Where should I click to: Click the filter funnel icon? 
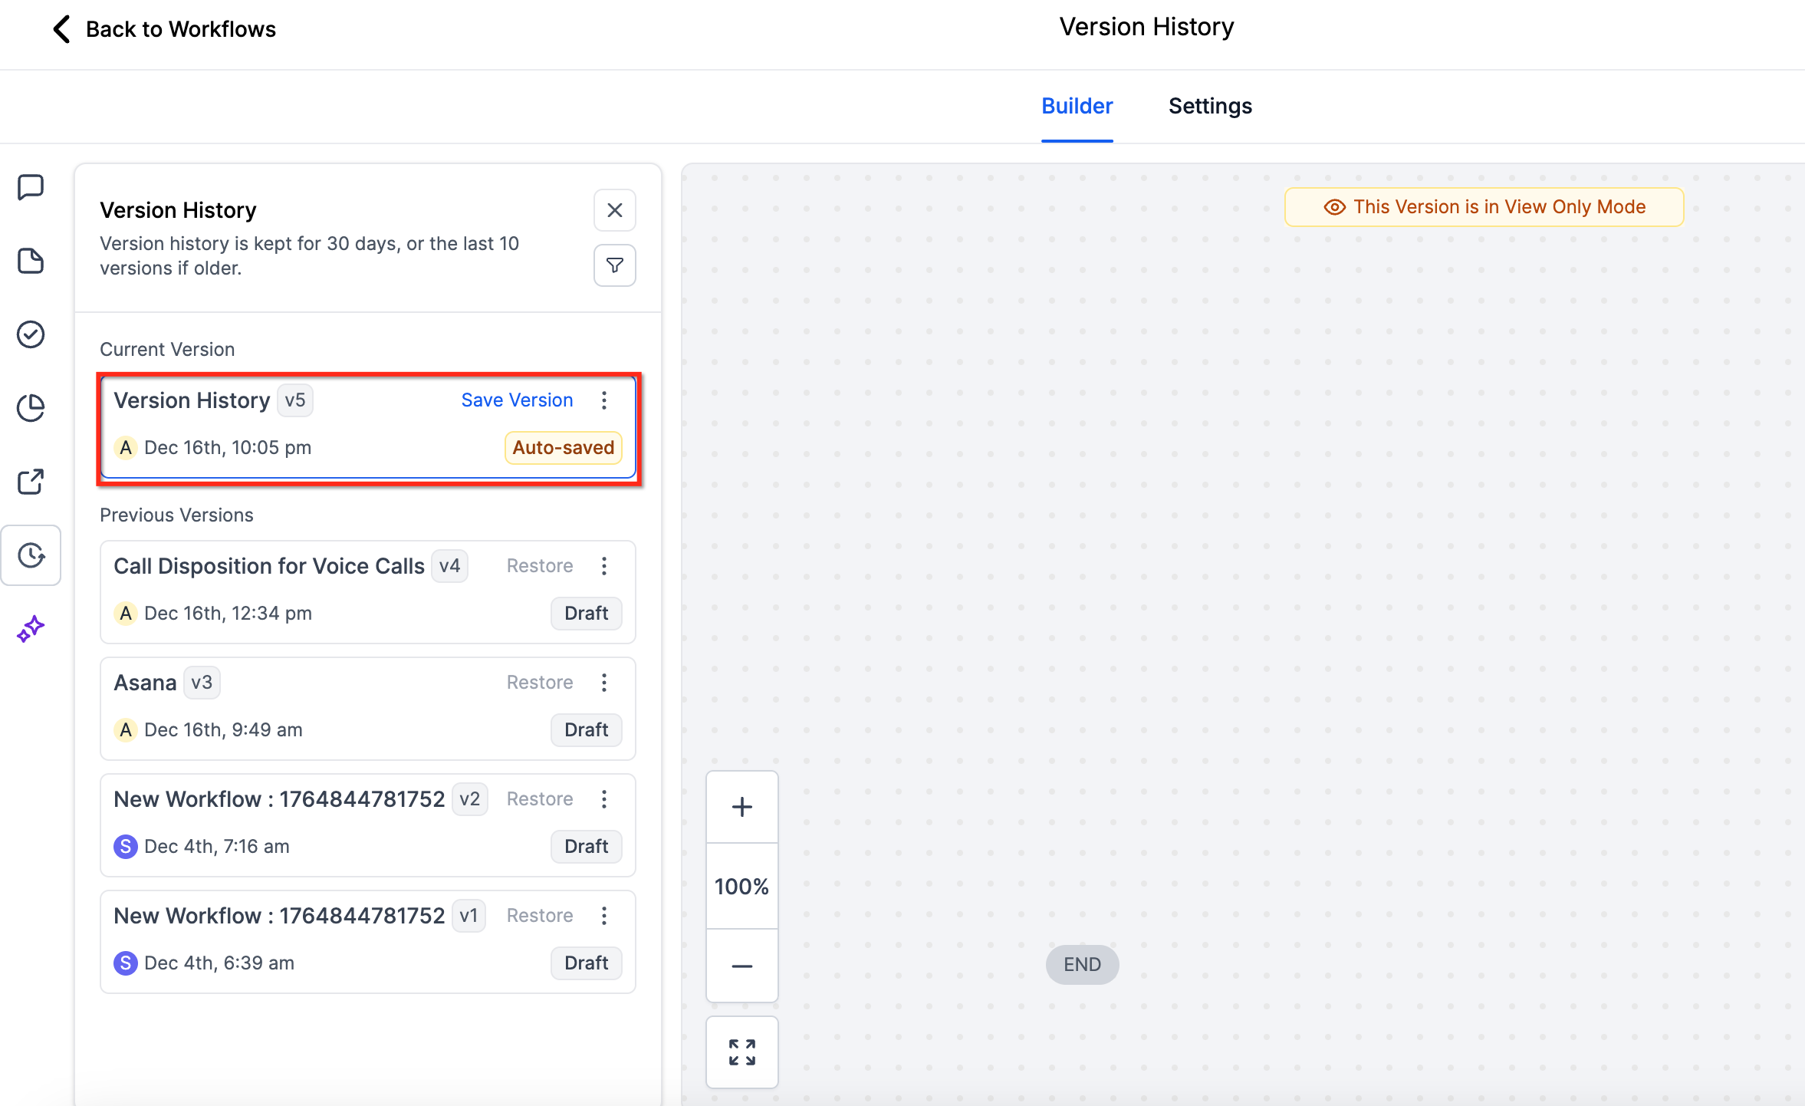click(x=614, y=265)
